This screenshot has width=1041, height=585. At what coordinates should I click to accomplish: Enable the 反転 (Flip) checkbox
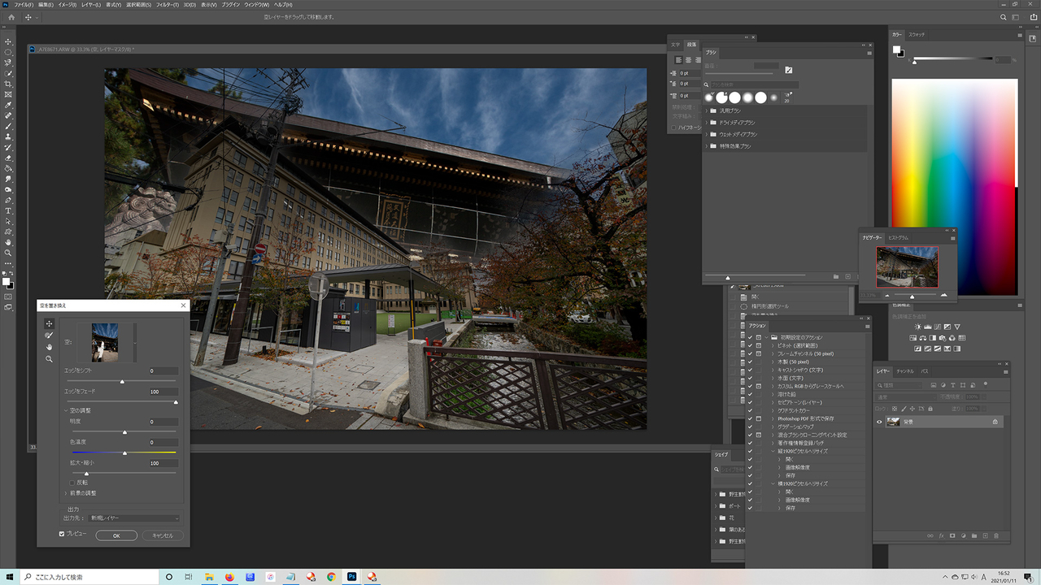72,482
